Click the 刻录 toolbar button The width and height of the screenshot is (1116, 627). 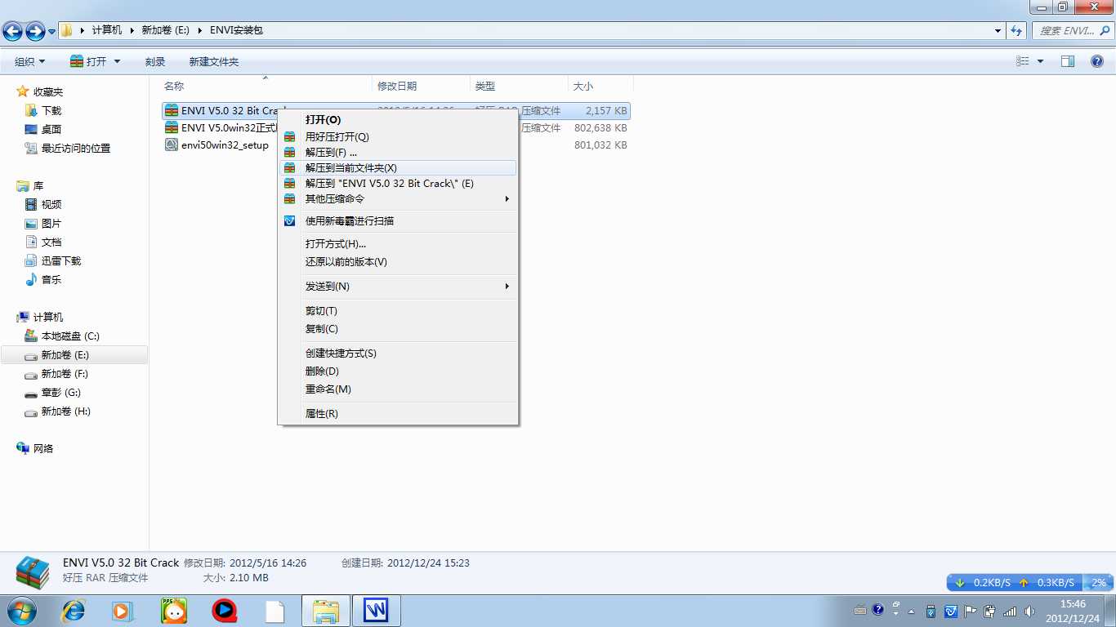tap(155, 61)
